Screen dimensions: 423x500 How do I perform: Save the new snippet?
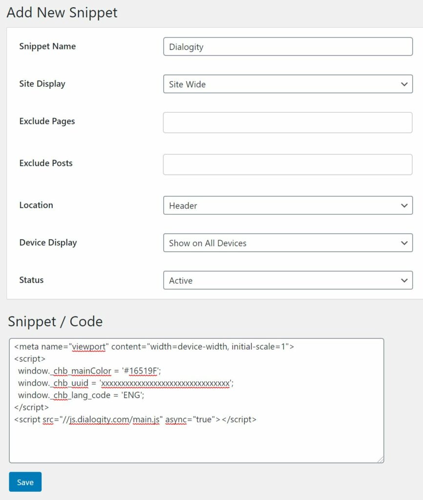click(x=25, y=482)
